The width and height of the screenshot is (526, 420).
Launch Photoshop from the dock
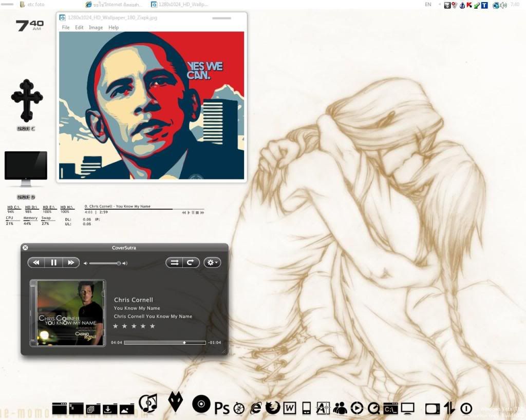click(222, 408)
